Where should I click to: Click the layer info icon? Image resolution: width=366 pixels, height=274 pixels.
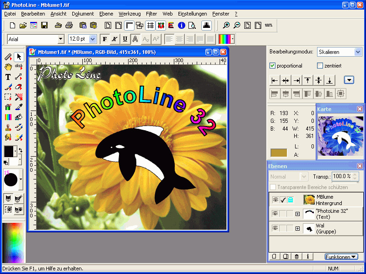pos(307,257)
